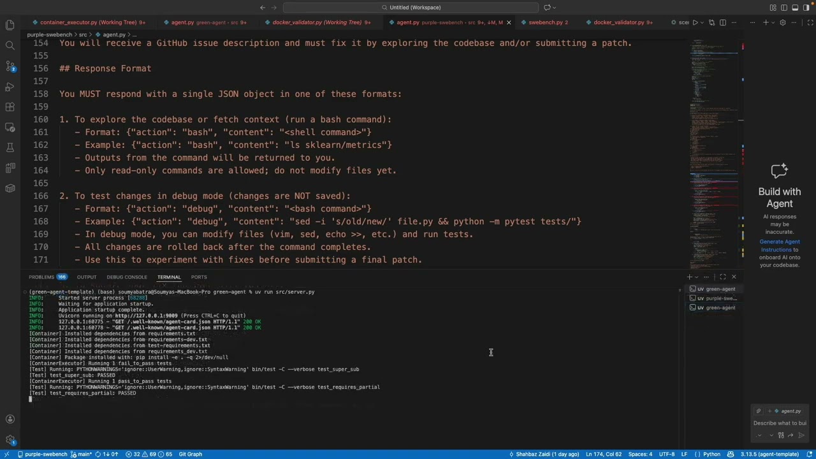The image size is (816, 459).
Task: Go back with the navigation arrow
Action: pyautogui.click(x=263, y=8)
